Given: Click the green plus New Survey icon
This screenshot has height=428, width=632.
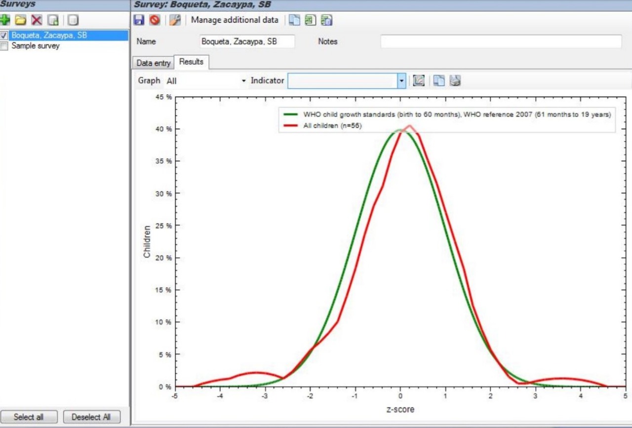Looking at the screenshot, I should (5, 20).
